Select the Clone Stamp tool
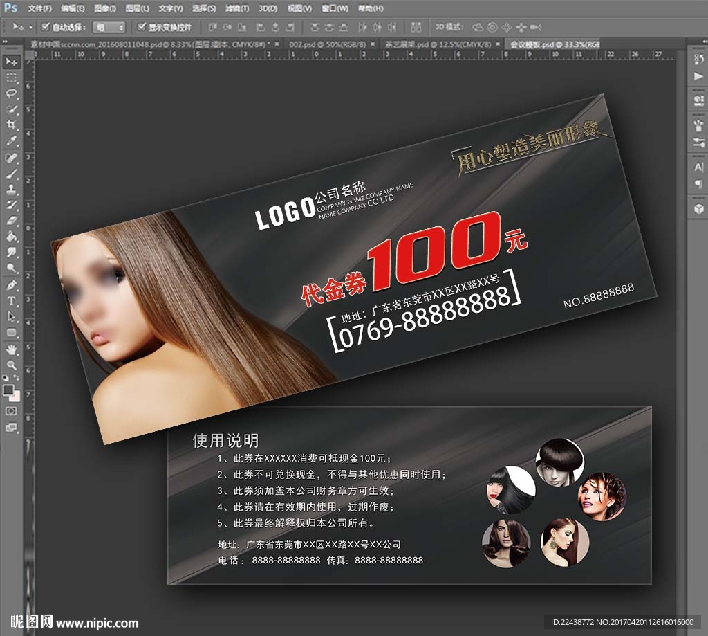Image resolution: width=708 pixels, height=636 pixels. (11, 190)
